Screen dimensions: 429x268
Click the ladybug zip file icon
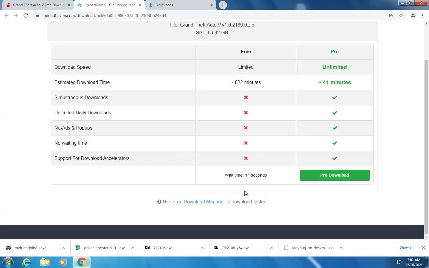pyautogui.click(x=286, y=247)
